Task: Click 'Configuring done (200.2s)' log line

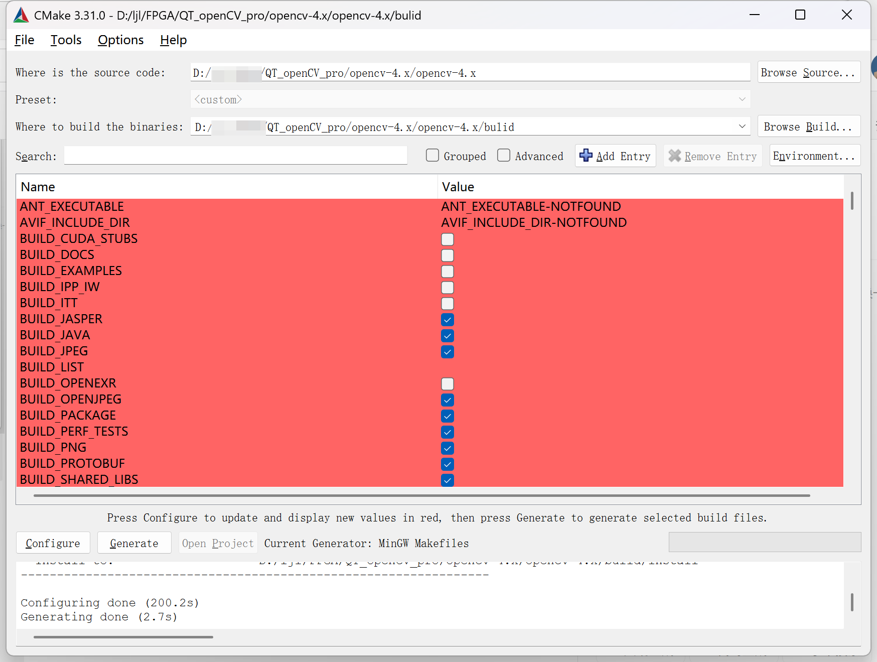Action: [x=110, y=602]
